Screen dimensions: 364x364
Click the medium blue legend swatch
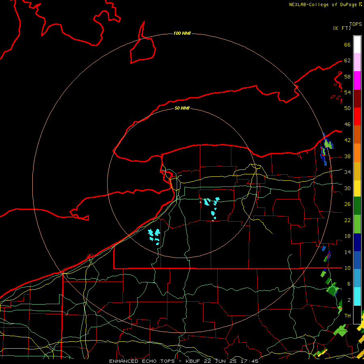(x=357, y=260)
